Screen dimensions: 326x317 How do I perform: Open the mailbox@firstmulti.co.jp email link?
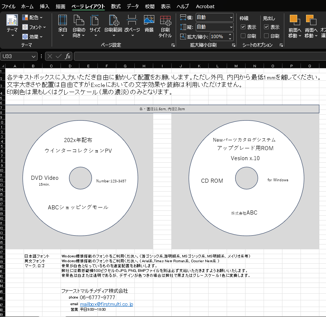(106, 304)
